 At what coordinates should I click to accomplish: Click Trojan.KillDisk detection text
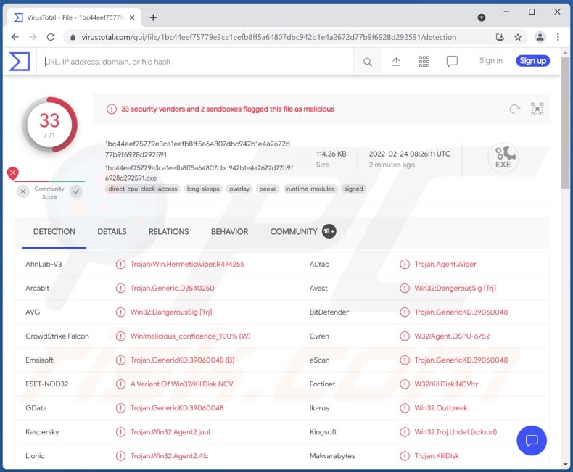pos(437,456)
